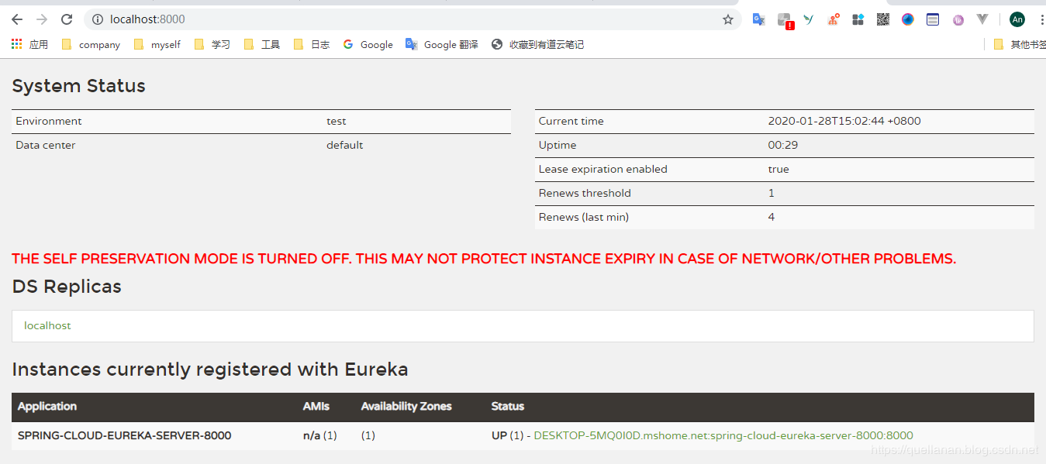The width and height of the screenshot is (1046, 464).
Task: Open the Vue devtools extension icon
Action: coord(982,19)
